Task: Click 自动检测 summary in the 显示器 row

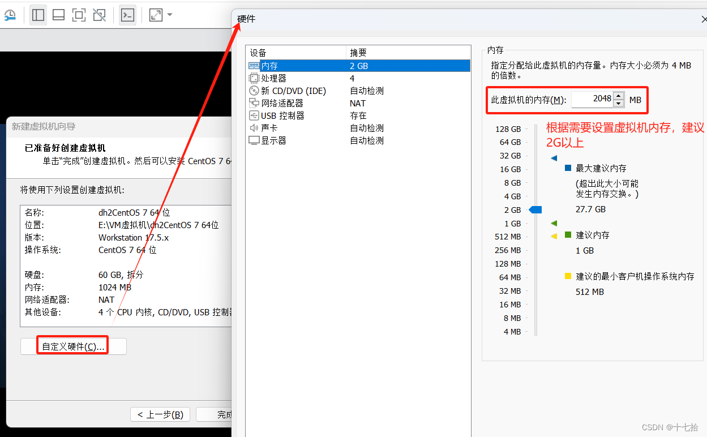Action: click(x=367, y=140)
